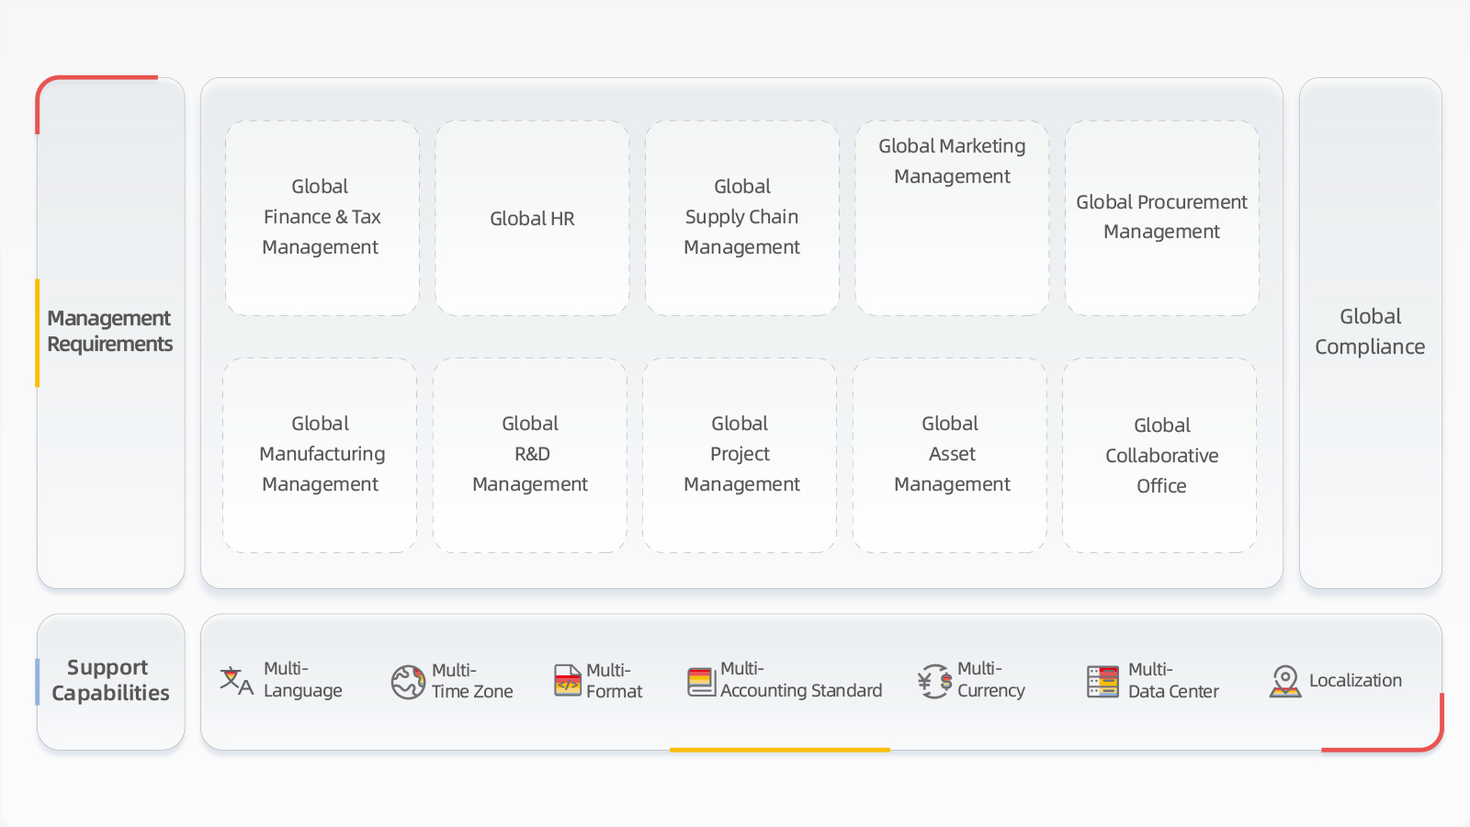Click the Localization map pin icon
The width and height of the screenshot is (1470, 827).
point(1285,681)
